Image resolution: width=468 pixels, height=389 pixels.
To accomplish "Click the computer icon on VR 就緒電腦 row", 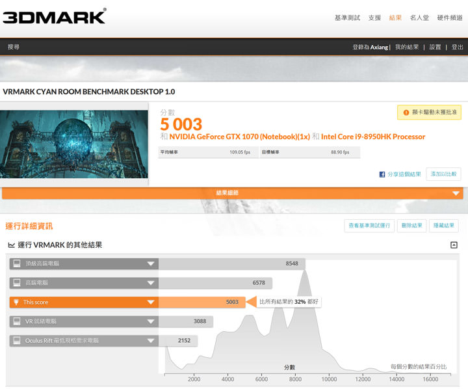I will point(16,321).
